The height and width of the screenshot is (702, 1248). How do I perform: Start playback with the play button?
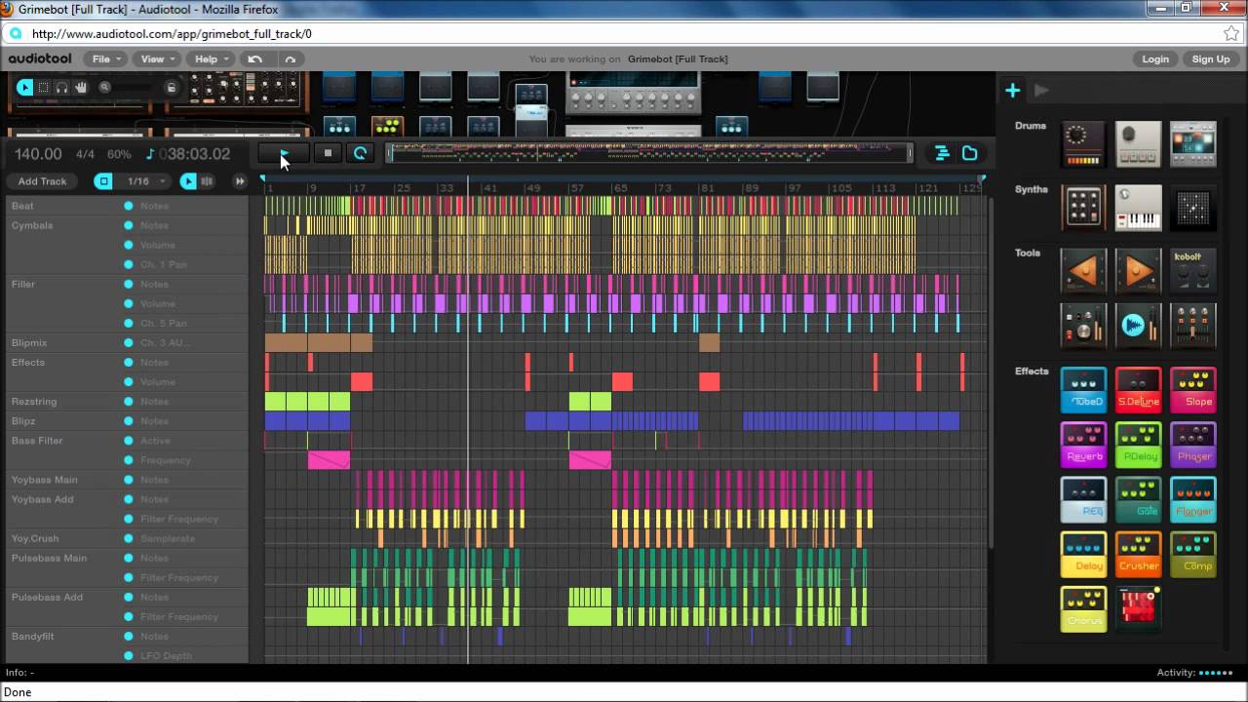[x=284, y=153]
